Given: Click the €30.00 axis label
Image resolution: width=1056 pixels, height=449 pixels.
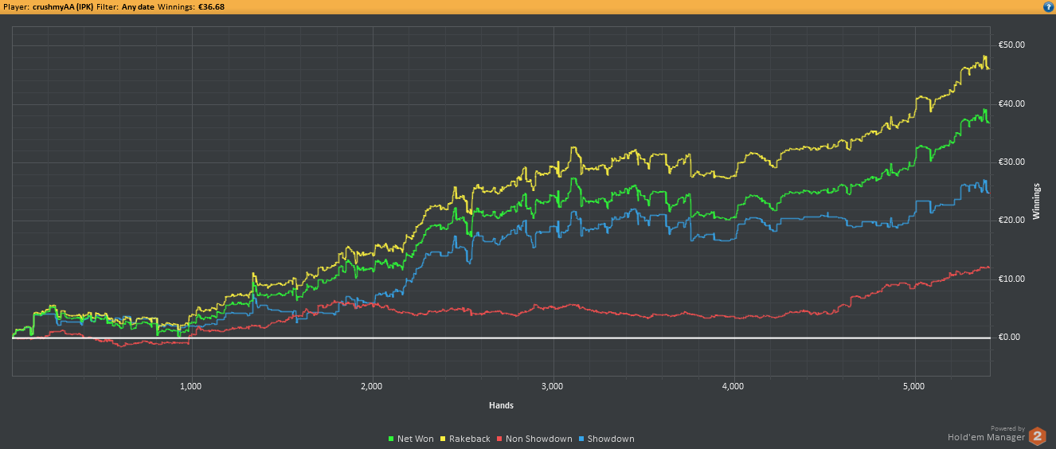Looking at the screenshot, I should (1010, 162).
